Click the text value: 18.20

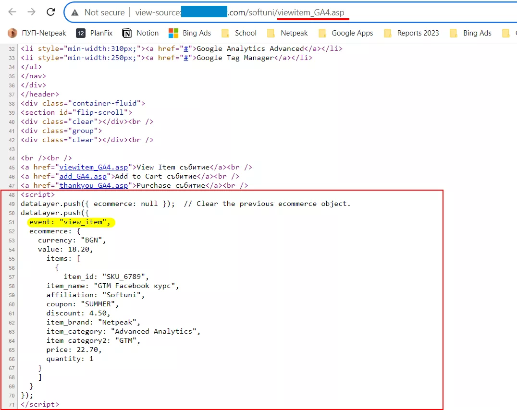coord(65,250)
